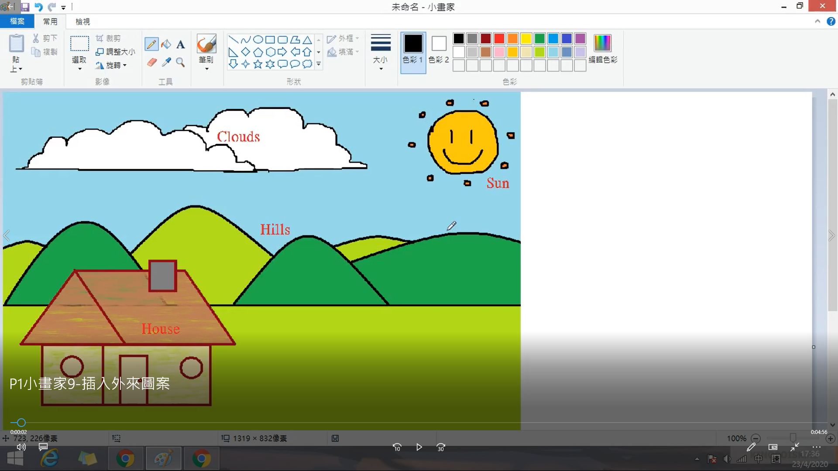
Task: Open the Edit colors dialog
Action: click(603, 48)
